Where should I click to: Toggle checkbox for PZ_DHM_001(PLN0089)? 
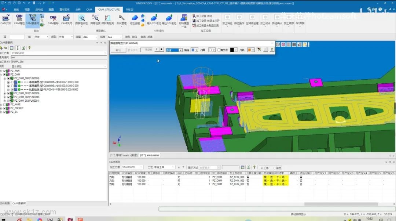tap(8, 93)
